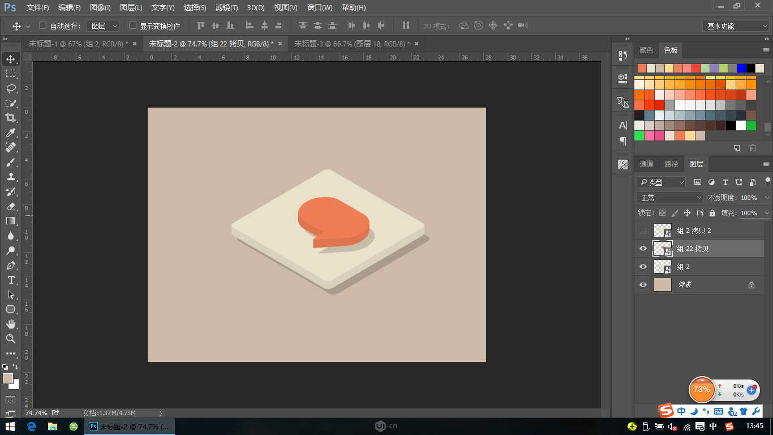Select the Pen tool
773x435 pixels.
click(10, 265)
